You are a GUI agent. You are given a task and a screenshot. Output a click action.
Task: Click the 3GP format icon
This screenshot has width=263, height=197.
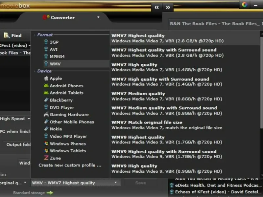coord(46,42)
